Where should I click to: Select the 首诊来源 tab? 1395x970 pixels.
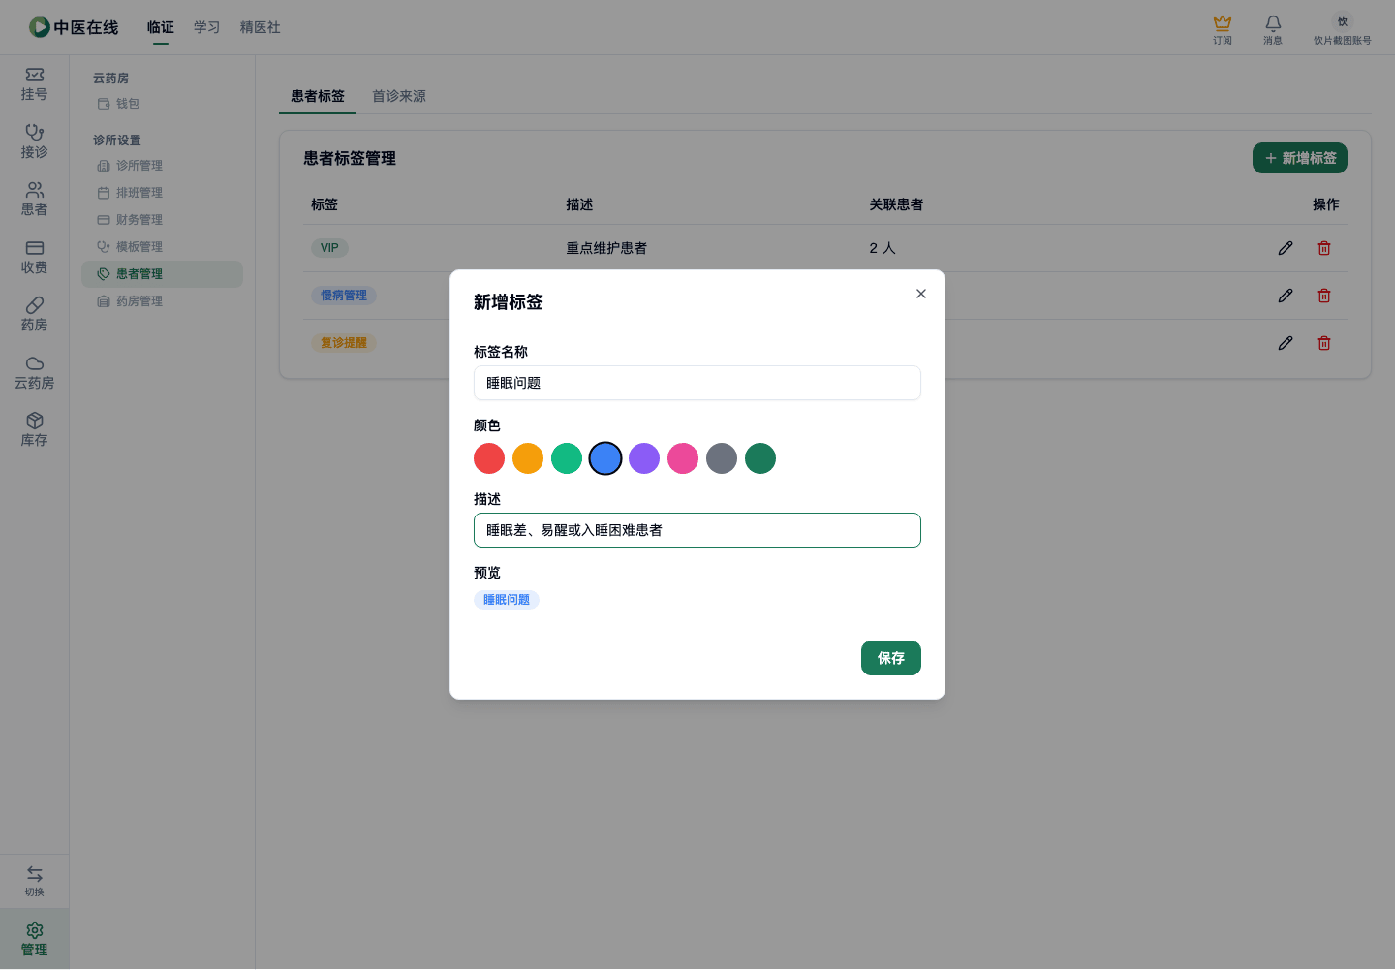[399, 96]
